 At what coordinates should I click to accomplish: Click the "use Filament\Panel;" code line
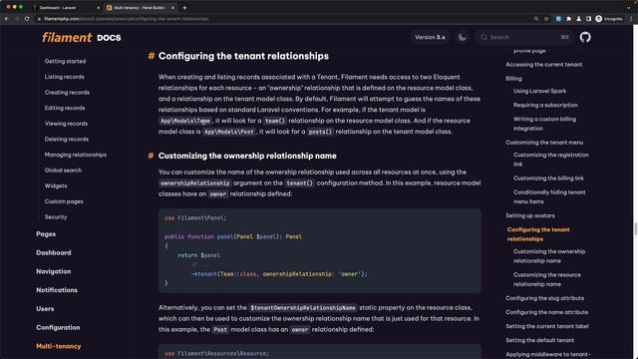195,218
